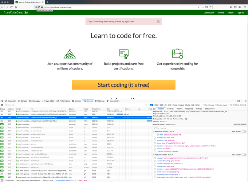Toggle the Fonts request filter
Screen dimensions: 248x182
pyautogui.click(x=175, y=105)
